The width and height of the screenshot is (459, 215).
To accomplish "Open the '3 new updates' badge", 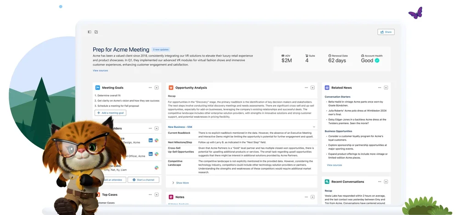I will (161, 50).
